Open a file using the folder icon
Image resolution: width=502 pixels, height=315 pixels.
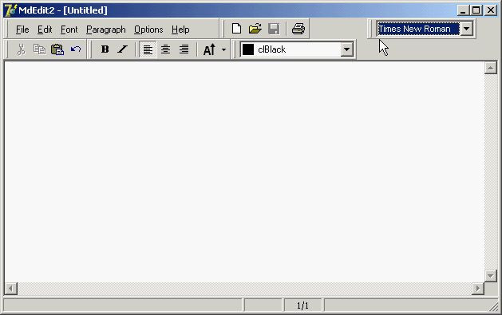(x=255, y=29)
